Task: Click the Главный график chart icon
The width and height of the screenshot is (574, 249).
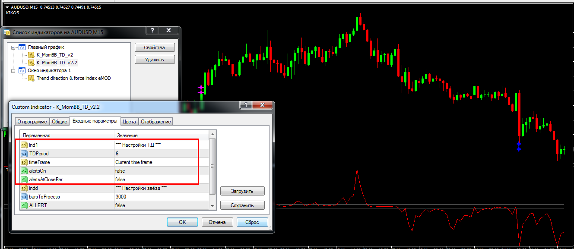Action: [x=22, y=47]
